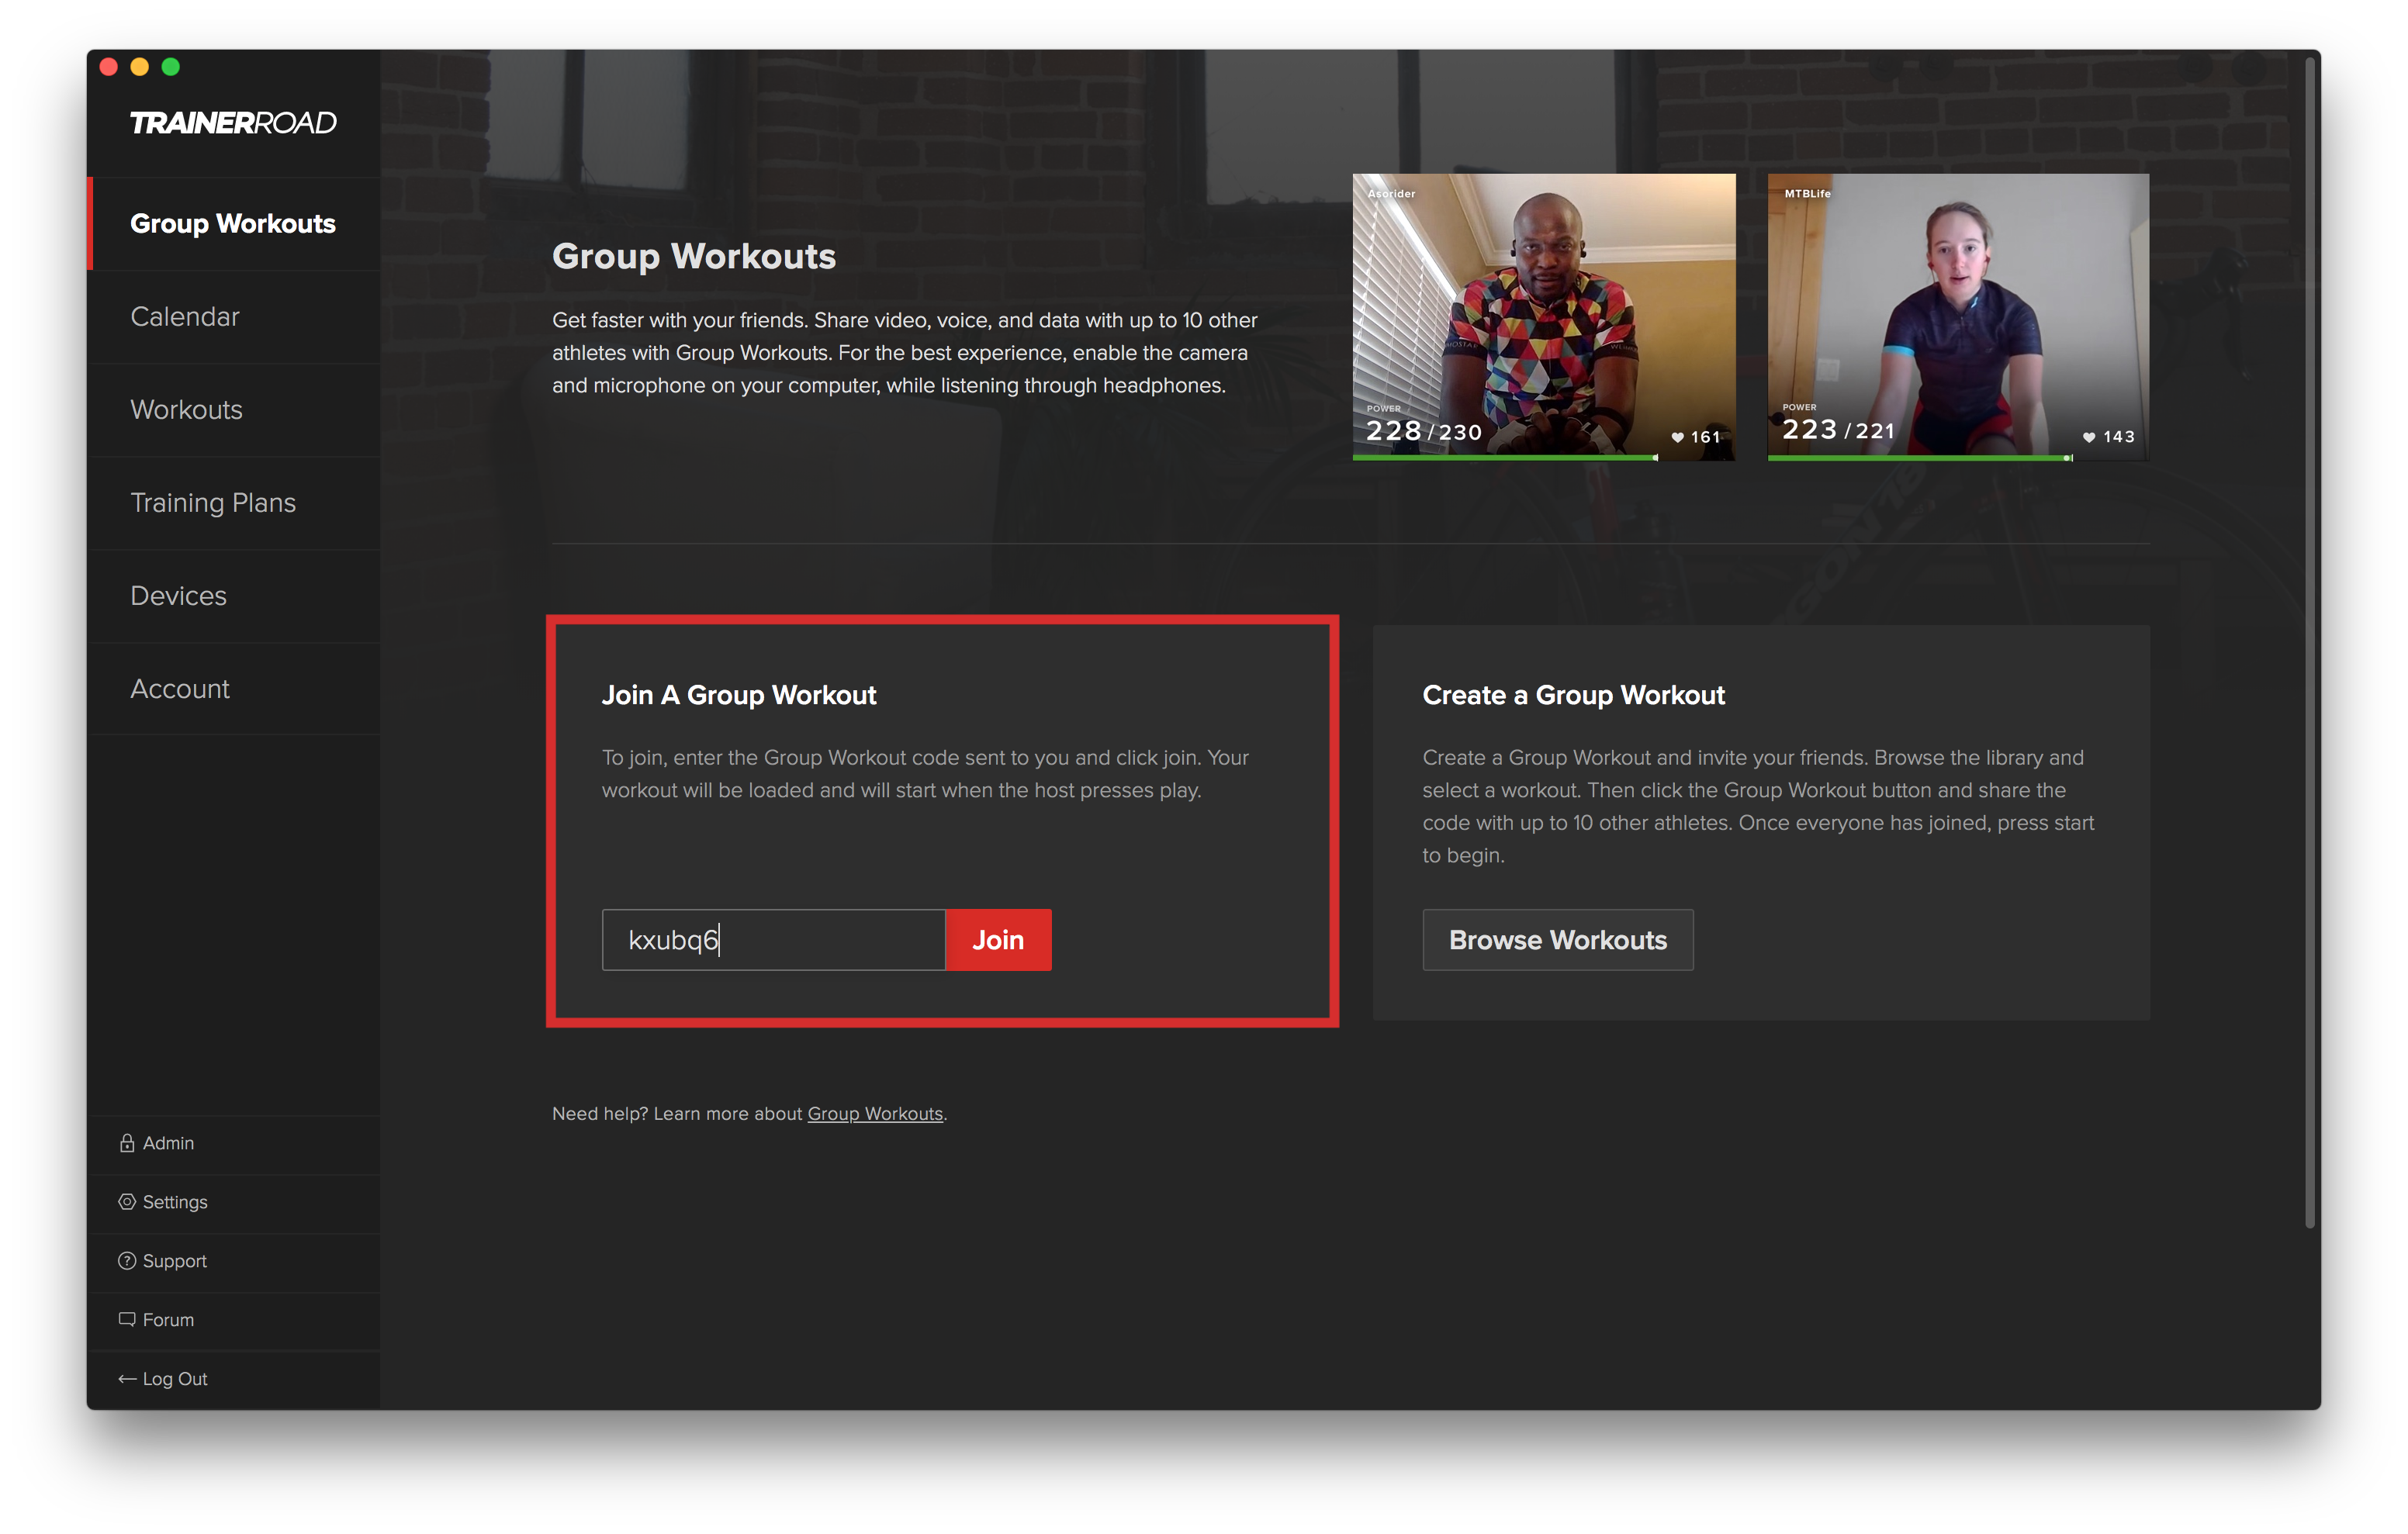This screenshot has width=2408, height=1534.
Task: Click the Asprider rider video thumbnail
Action: (1544, 317)
